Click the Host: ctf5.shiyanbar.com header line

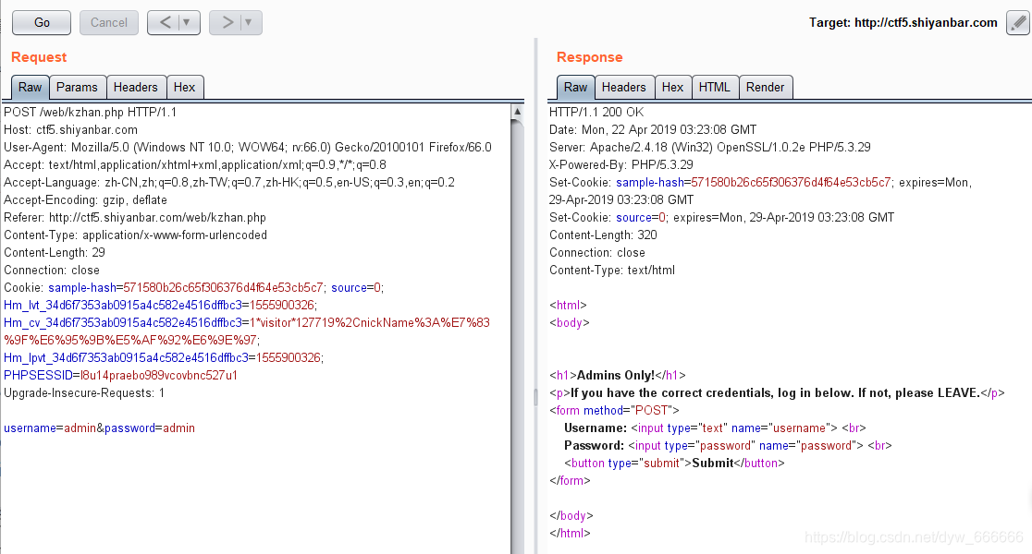coord(71,130)
